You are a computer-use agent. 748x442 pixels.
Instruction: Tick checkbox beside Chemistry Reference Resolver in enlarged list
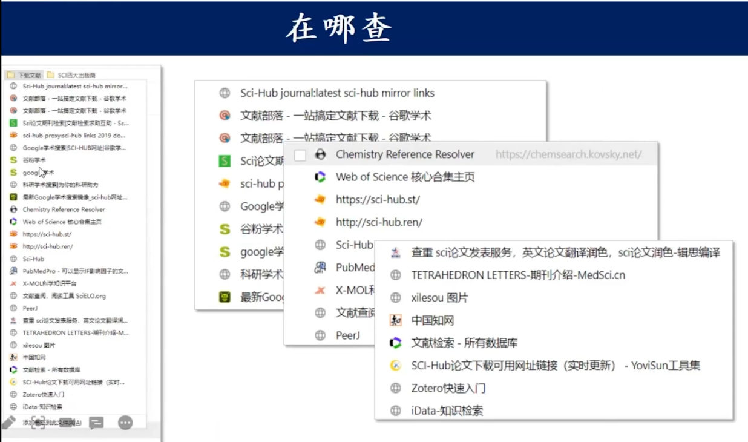pos(300,155)
